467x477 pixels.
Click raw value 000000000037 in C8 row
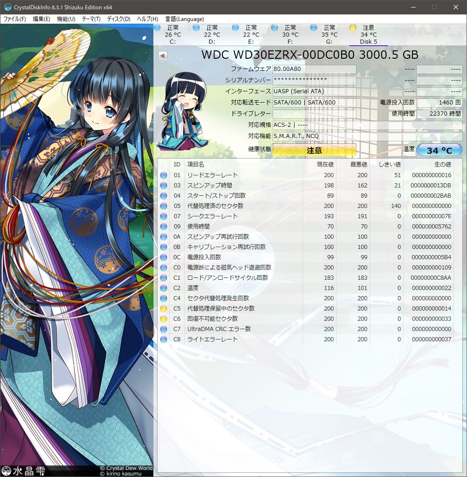(x=432, y=339)
